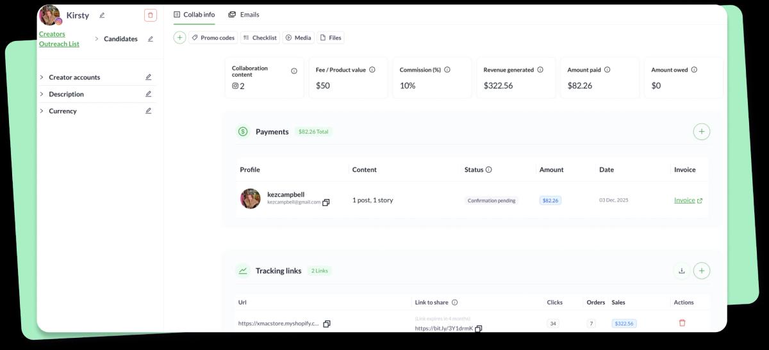Add a new tracking link

pos(702,271)
